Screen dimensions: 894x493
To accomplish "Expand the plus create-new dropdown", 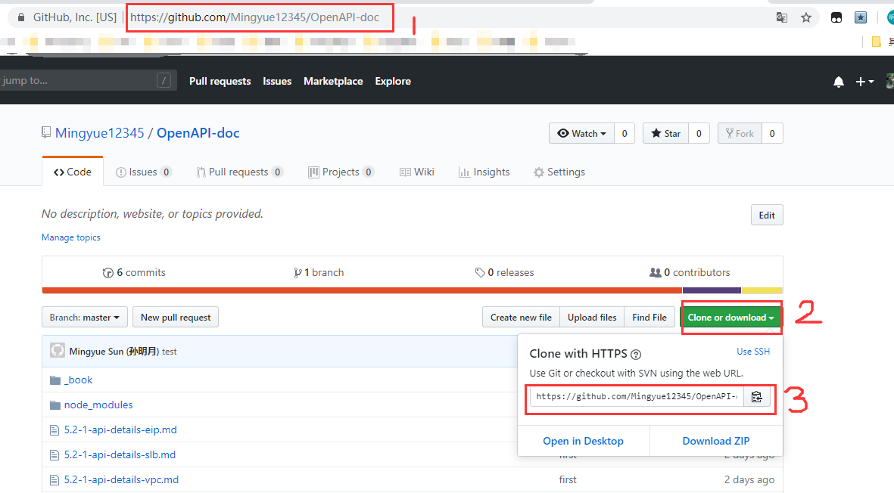I will [864, 82].
